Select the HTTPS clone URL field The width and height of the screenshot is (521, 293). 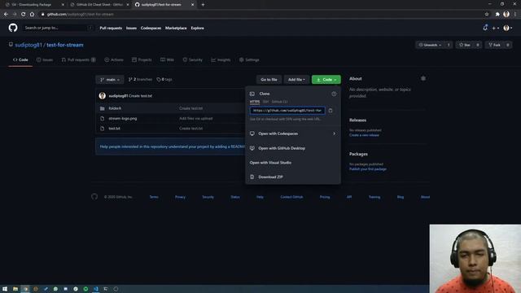[287, 111]
